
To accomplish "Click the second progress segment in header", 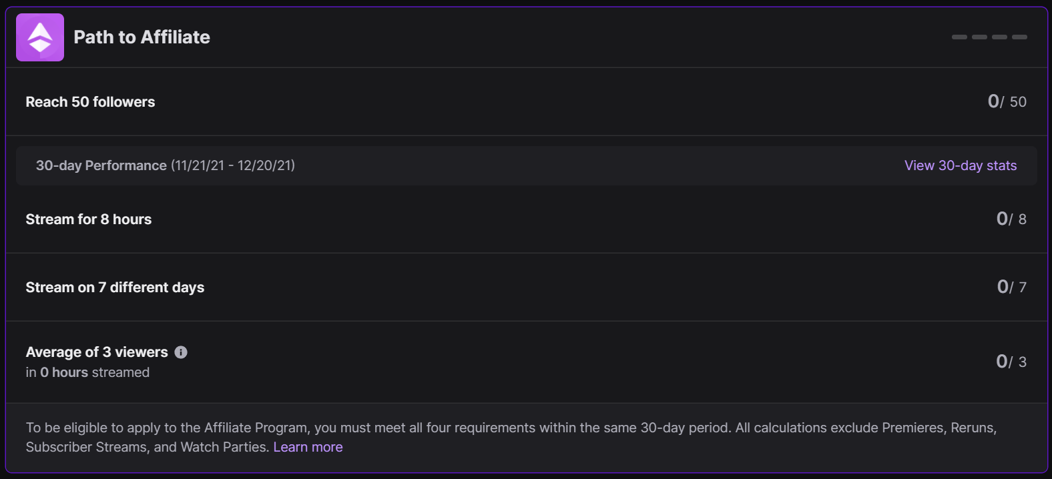I will [x=979, y=37].
